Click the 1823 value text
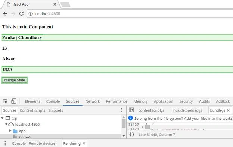Screen dimensions: 233x147 pyautogui.click(x=7, y=69)
